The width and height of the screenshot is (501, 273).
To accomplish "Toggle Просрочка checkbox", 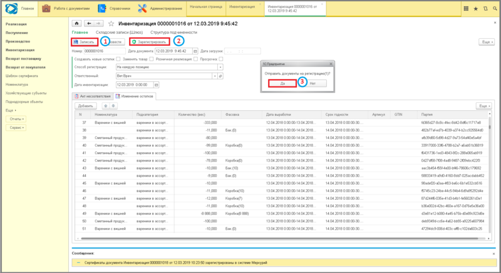I will [221, 59].
